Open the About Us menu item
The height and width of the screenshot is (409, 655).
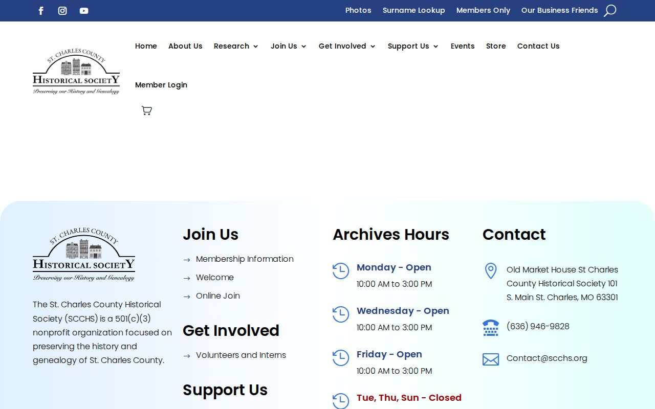(185, 46)
